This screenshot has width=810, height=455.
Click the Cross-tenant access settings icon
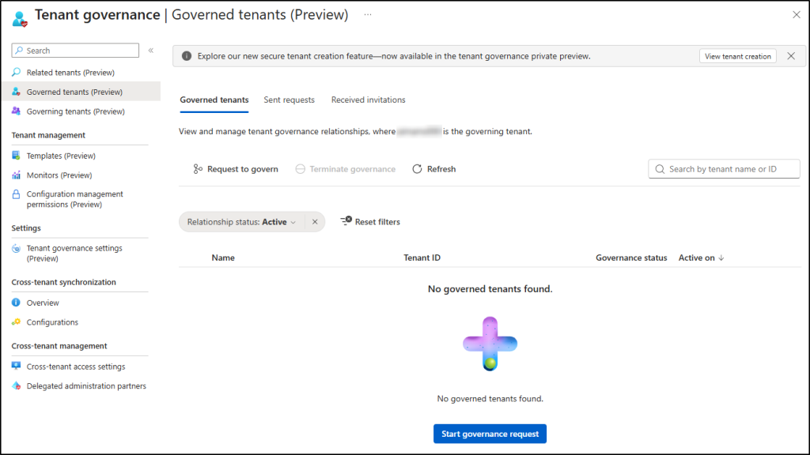(x=17, y=367)
